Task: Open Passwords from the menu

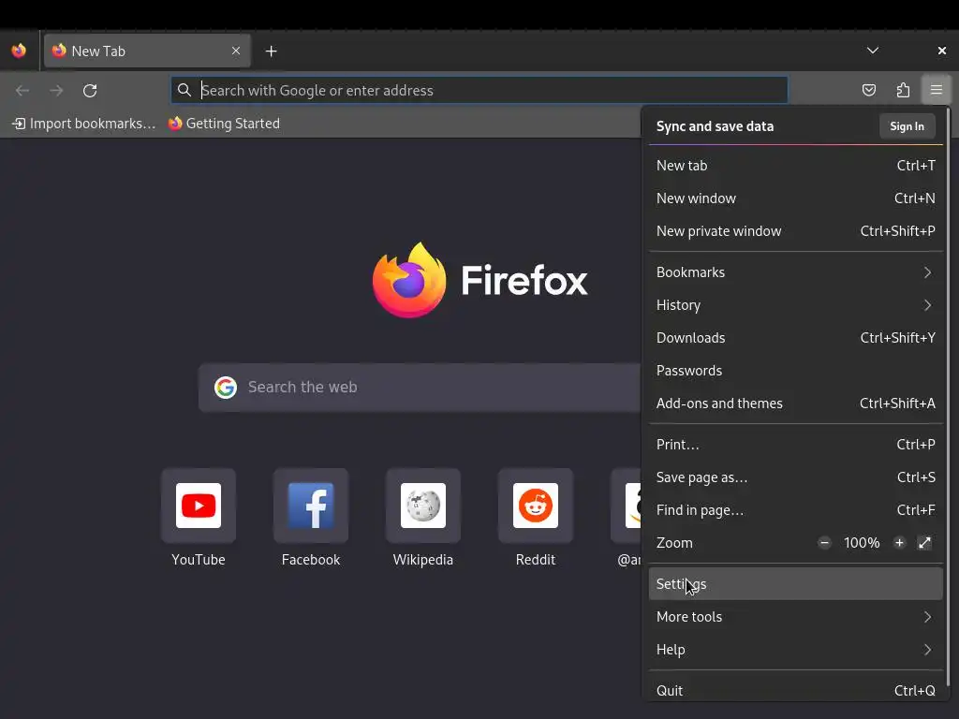Action: (796, 371)
